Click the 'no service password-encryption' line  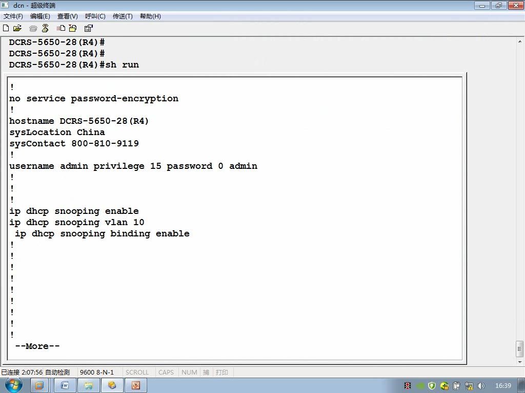coord(94,99)
